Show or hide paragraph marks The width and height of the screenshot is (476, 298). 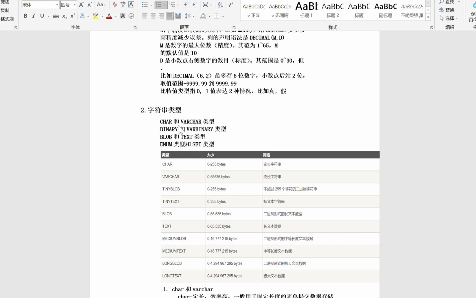click(x=230, y=5)
